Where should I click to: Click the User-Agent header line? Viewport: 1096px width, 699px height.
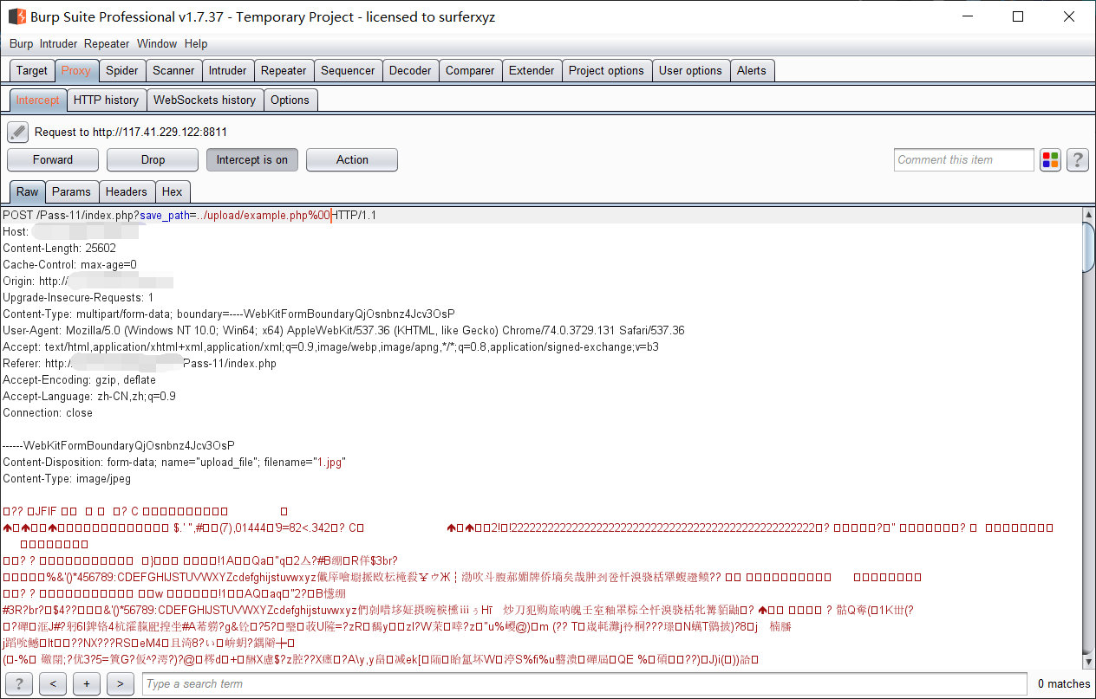pyautogui.click(x=343, y=330)
